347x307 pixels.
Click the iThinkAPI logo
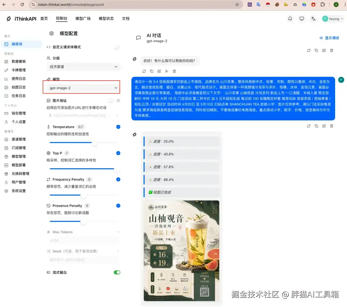(21, 19)
